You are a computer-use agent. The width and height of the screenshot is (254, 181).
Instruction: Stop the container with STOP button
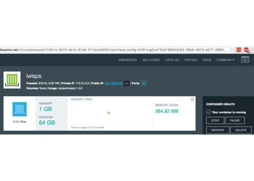[215, 121]
